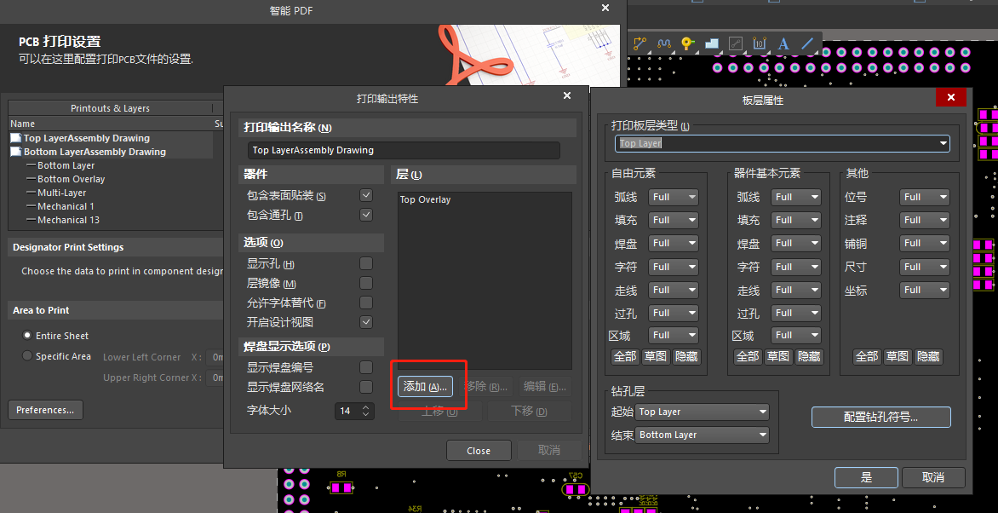Open 其他 铺铜 dropdown
Image resolution: width=998 pixels, height=513 pixels.
[925, 243]
